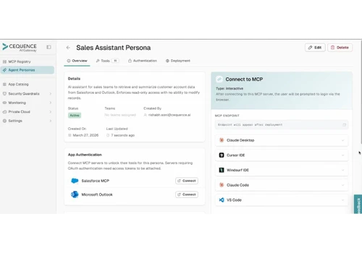
Task: Click the Claude Desktop logo icon
Action: [222, 140]
